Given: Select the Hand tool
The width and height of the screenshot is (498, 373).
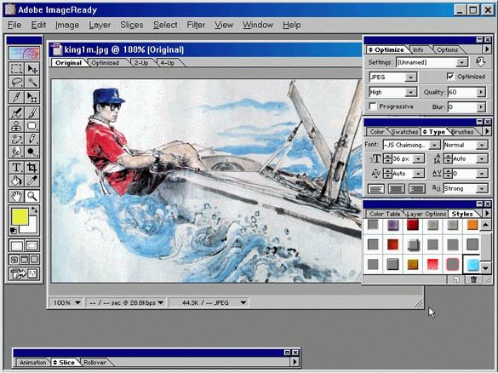Looking at the screenshot, I should point(16,196).
